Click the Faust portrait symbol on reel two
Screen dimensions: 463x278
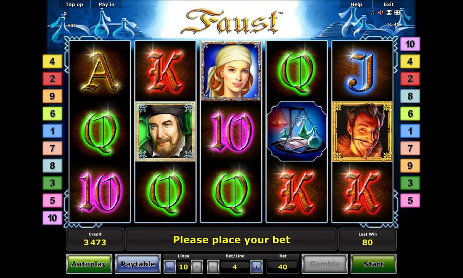[165, 132]
